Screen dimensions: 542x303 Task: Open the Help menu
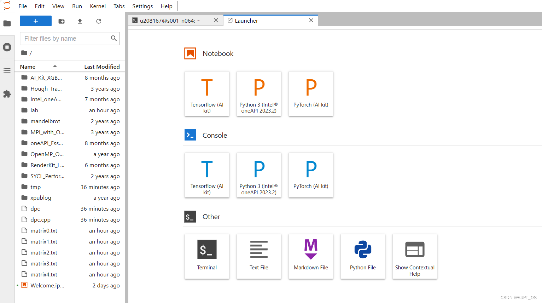click(167, 6)
